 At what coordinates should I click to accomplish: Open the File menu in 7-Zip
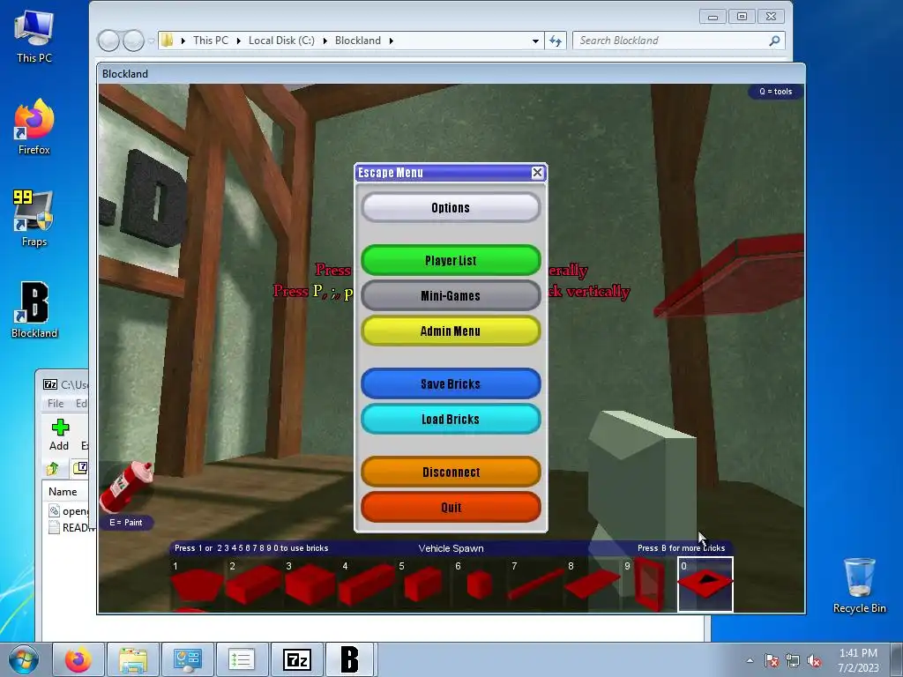(56, 404)
